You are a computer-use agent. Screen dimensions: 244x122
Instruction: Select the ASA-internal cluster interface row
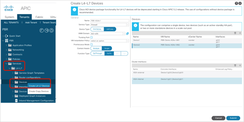coord(187,81)
